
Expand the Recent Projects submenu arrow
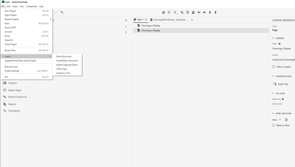(x=50, y=19)
